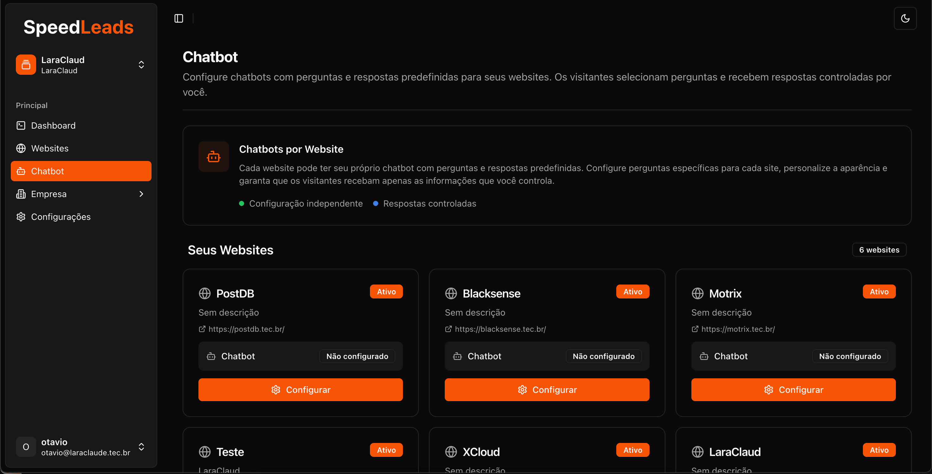The height and width of the screenshot is (474, 932).
Task: Click the Chatbot robot icon in sidebar
Action: click(x=21, y=171)
